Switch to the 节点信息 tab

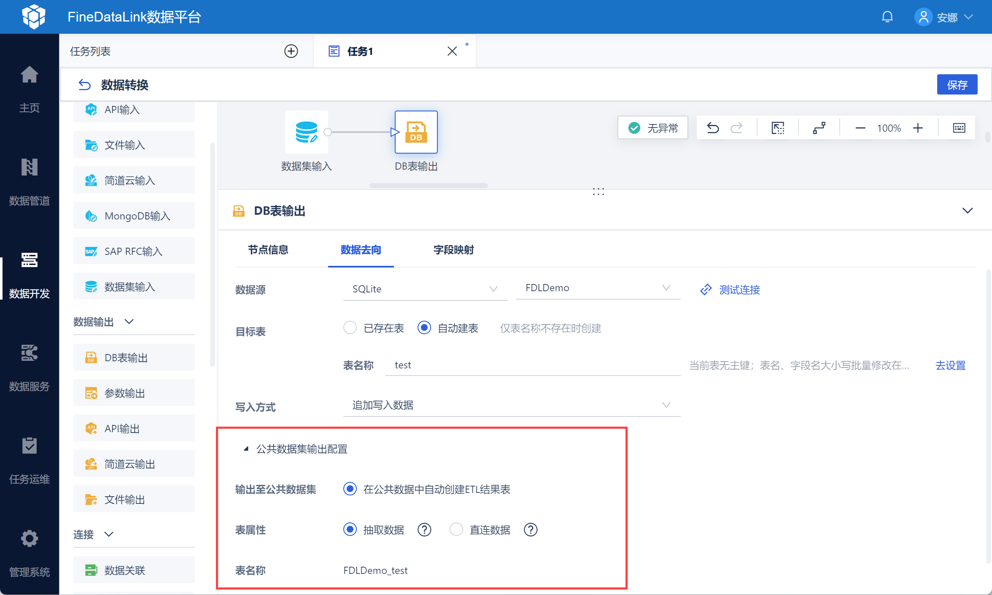point(268,250)
